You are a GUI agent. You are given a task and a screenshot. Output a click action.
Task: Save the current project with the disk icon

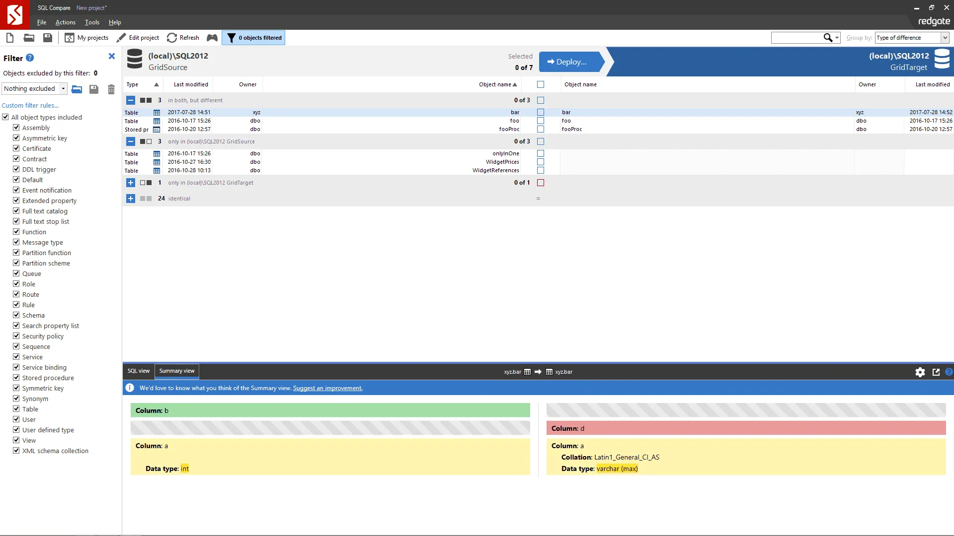tap(47, 38)
